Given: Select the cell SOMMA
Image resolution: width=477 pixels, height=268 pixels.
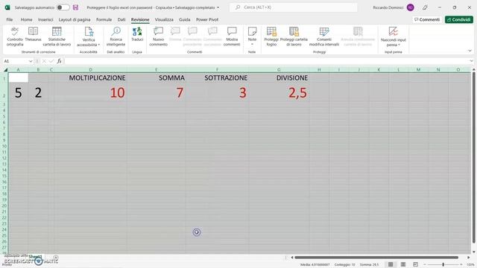Looking at the screenshot, I should click(157, 77).
